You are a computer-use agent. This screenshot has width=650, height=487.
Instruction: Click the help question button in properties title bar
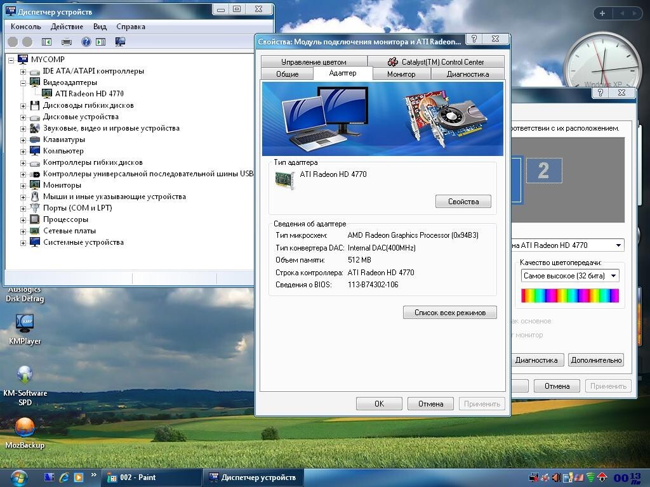(474, 39)
